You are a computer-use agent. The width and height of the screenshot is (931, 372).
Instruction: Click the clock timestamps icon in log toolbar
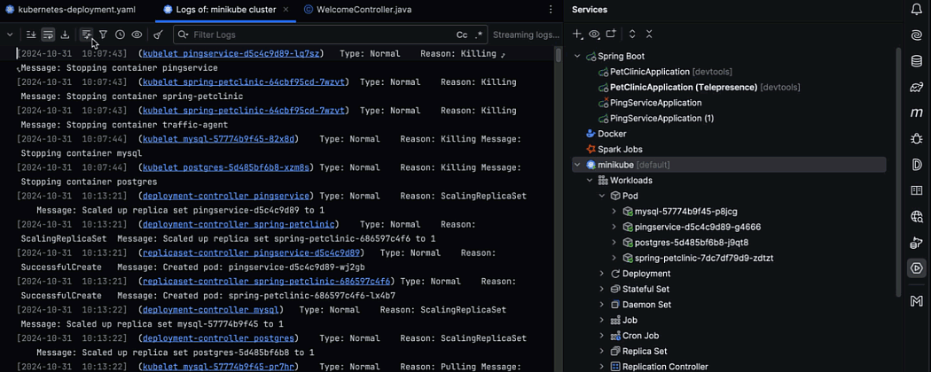[120, 35]
